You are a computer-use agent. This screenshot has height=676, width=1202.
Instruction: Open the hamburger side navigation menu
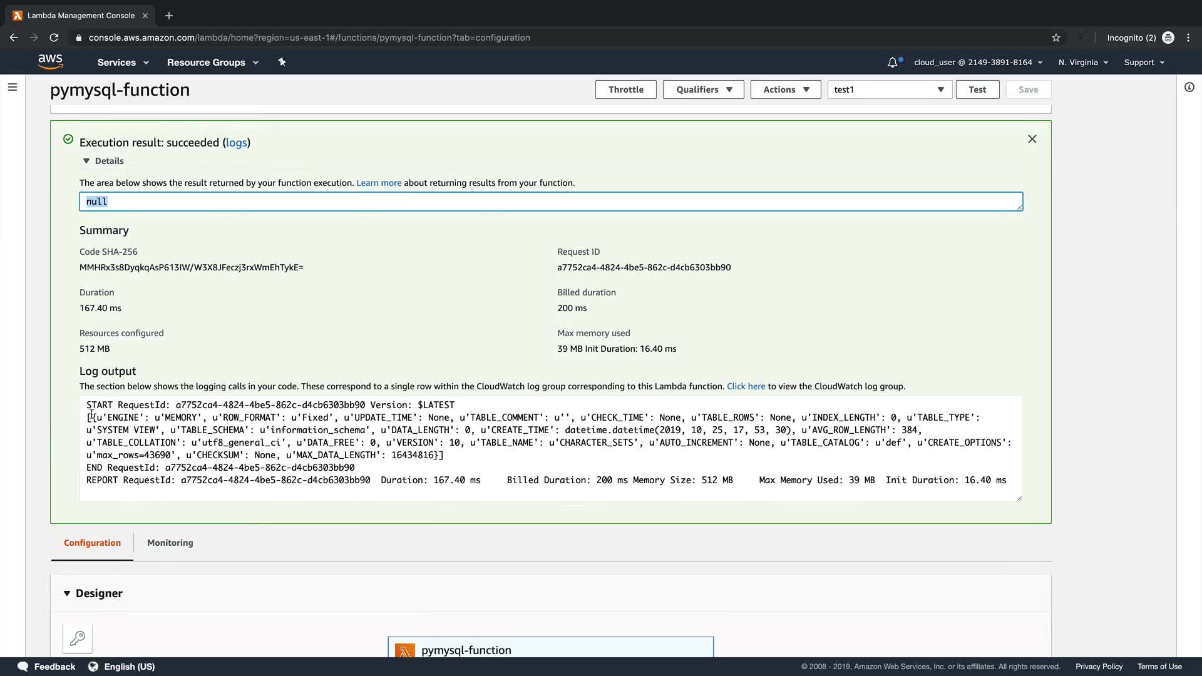point(13,87)
